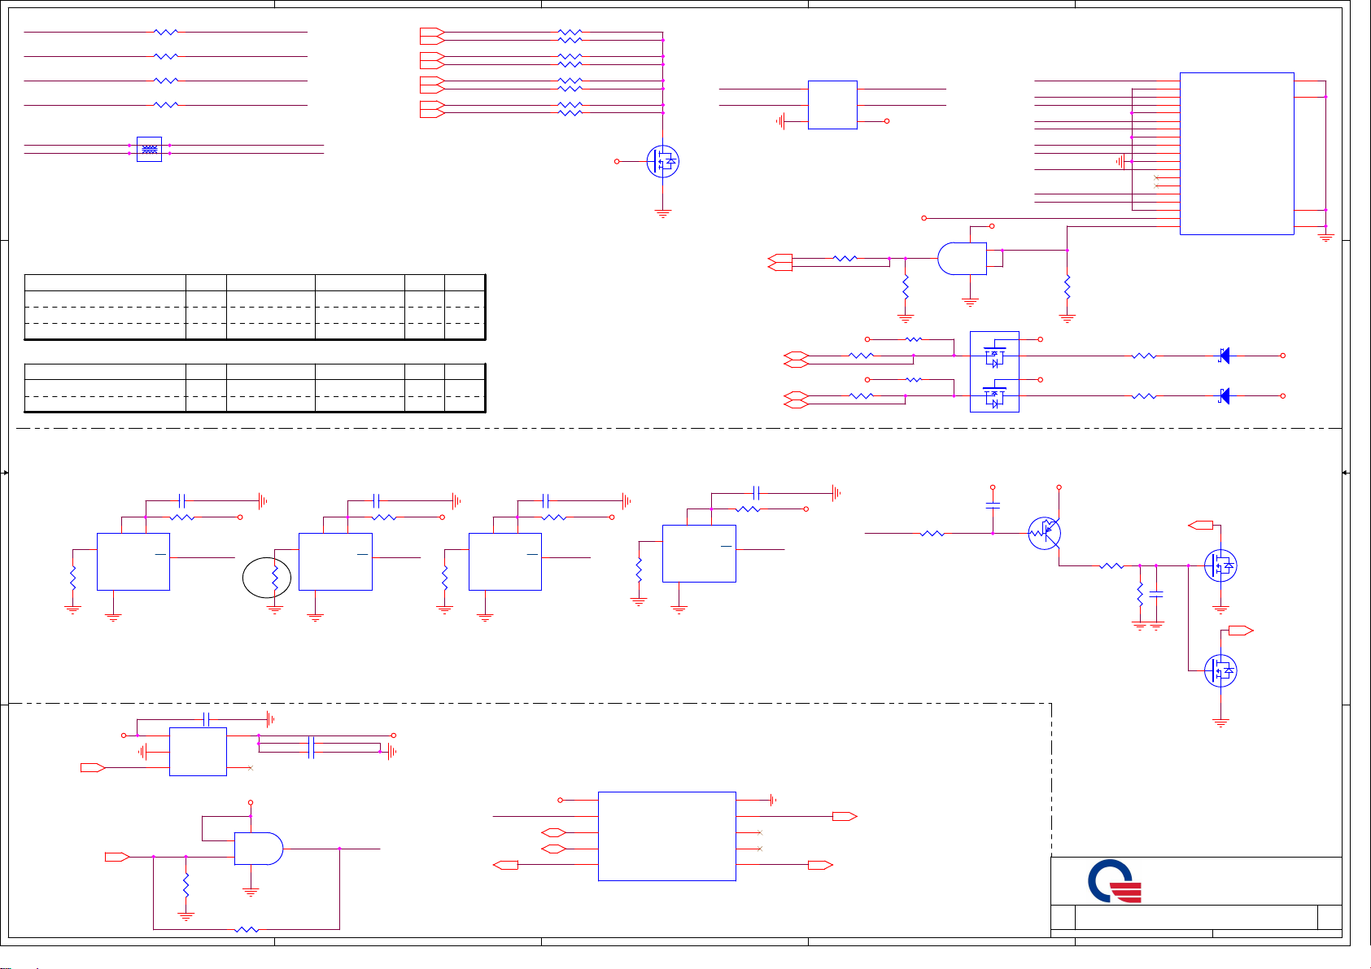
Task: Click the ground symbol under the top MOSFET
Action: coord(663,213)
